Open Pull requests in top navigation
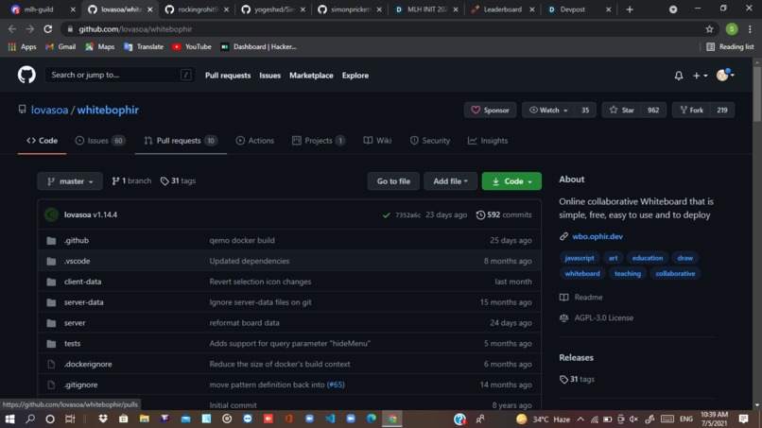The width and height of the screenshot is (762, 428). click(228, 76)
